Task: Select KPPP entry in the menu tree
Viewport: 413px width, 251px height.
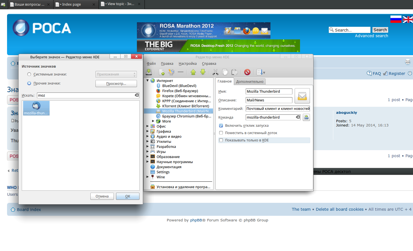Action: pyautogui.click(x=183, y=101)
